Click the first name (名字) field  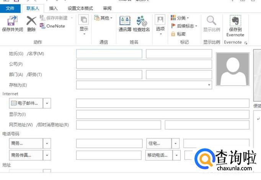179,54
